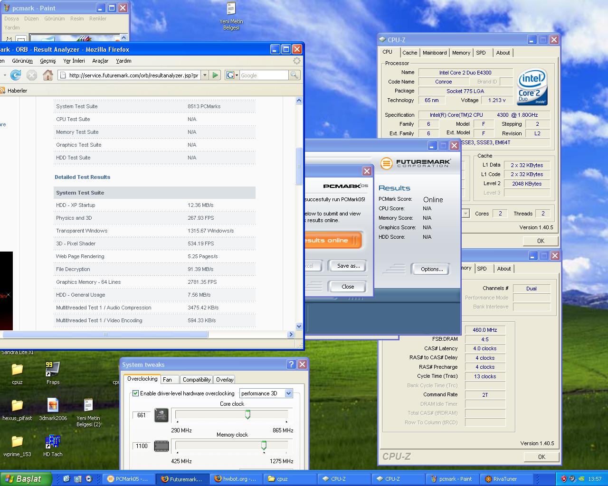Go to Firefox home page icon
The image size is (608, 486).
[47, 75]
